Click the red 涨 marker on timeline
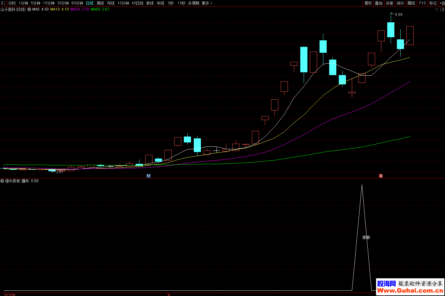 pos(381,176)
